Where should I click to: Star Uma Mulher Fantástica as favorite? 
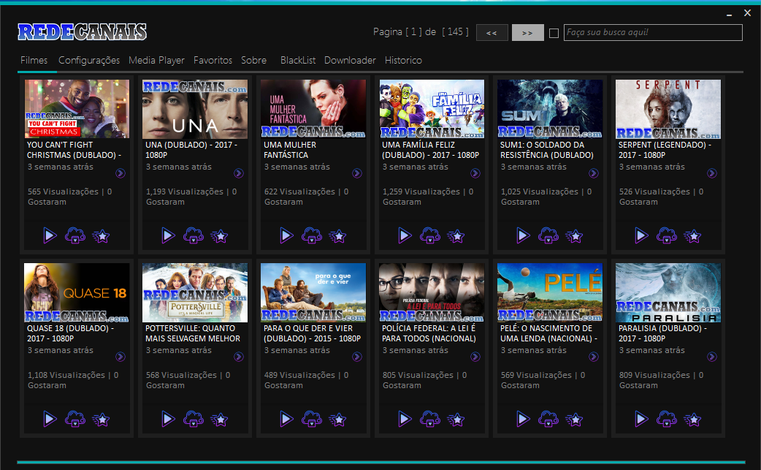point(338,236)
